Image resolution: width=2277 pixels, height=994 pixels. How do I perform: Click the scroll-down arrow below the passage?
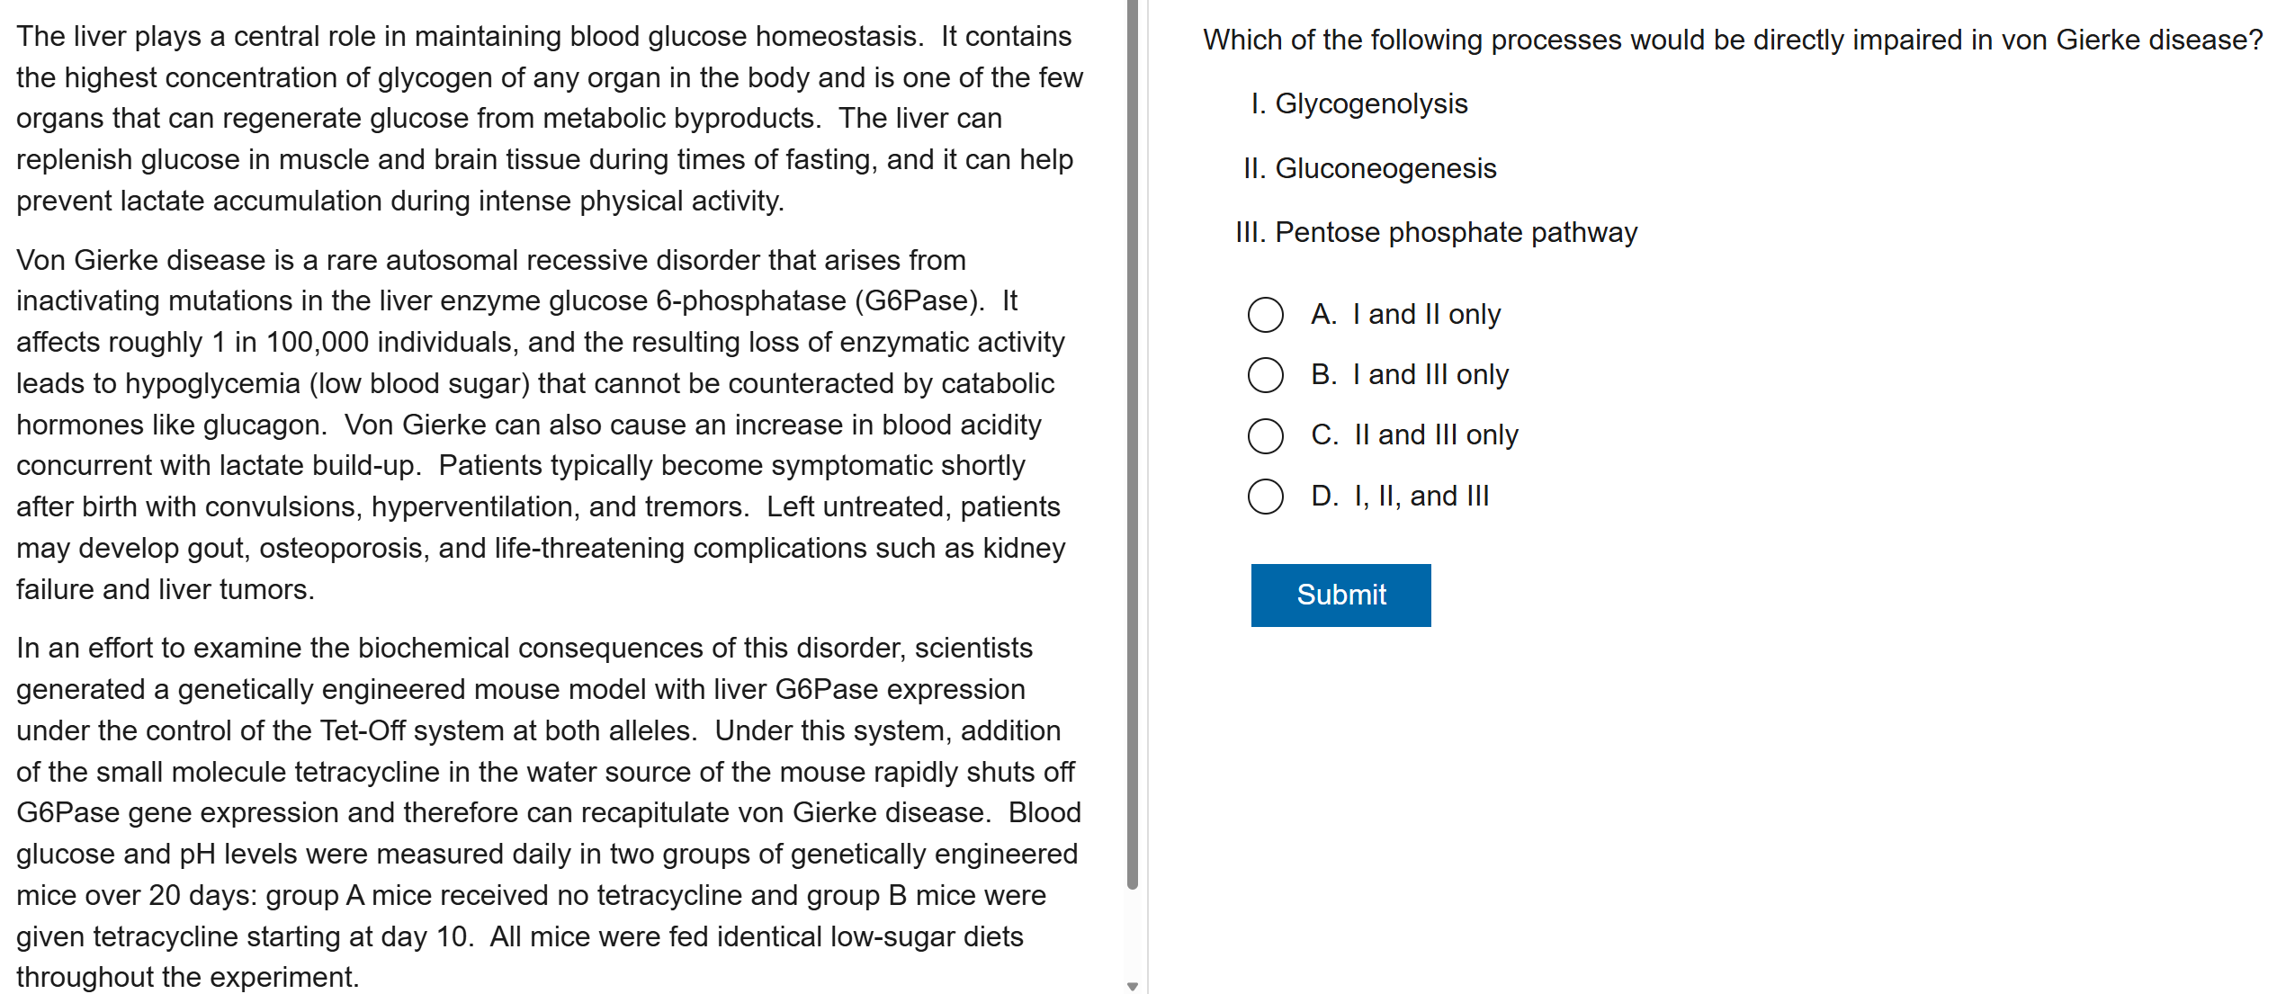pos(1133,986)
